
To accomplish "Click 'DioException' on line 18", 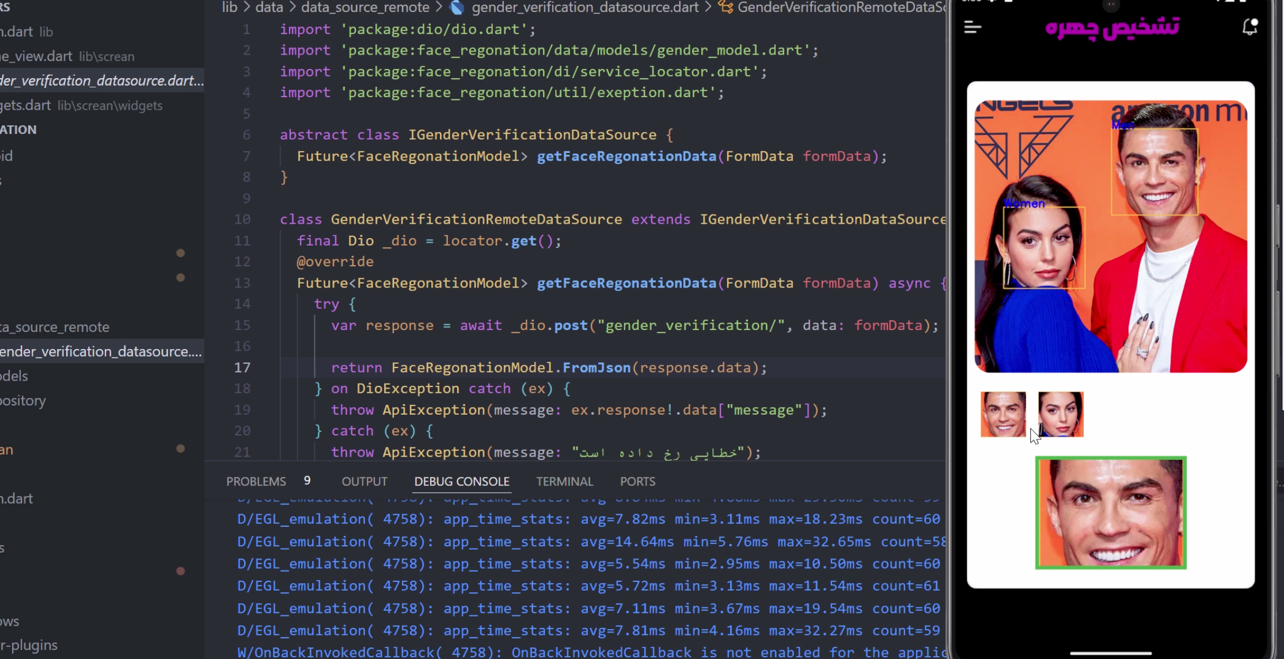I will click(x=408, y=389).
